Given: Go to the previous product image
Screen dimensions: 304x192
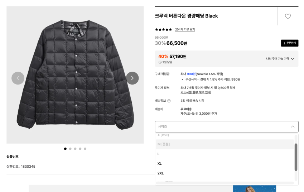Looking at the screenshot, I should 18,78.
